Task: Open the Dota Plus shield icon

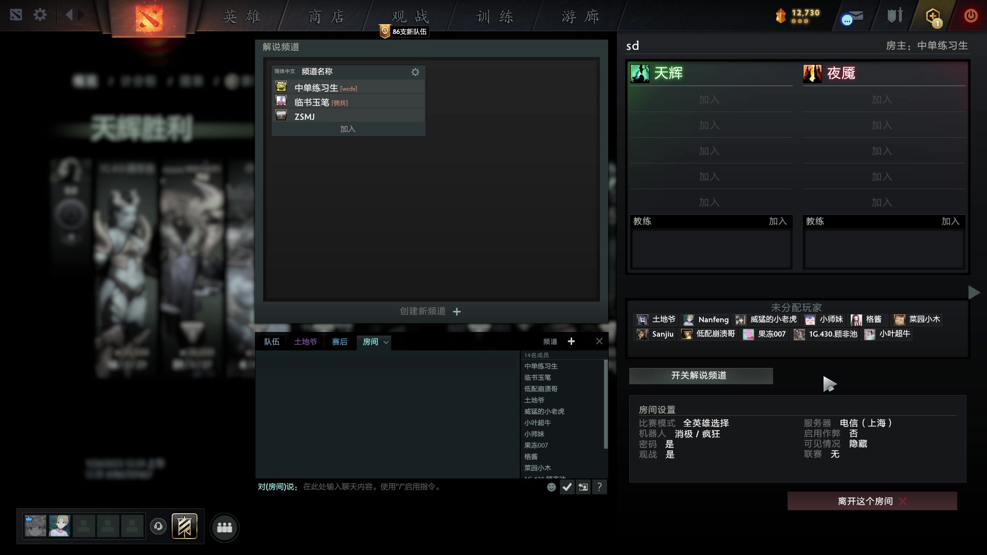Action: click(x=933, y=17)
